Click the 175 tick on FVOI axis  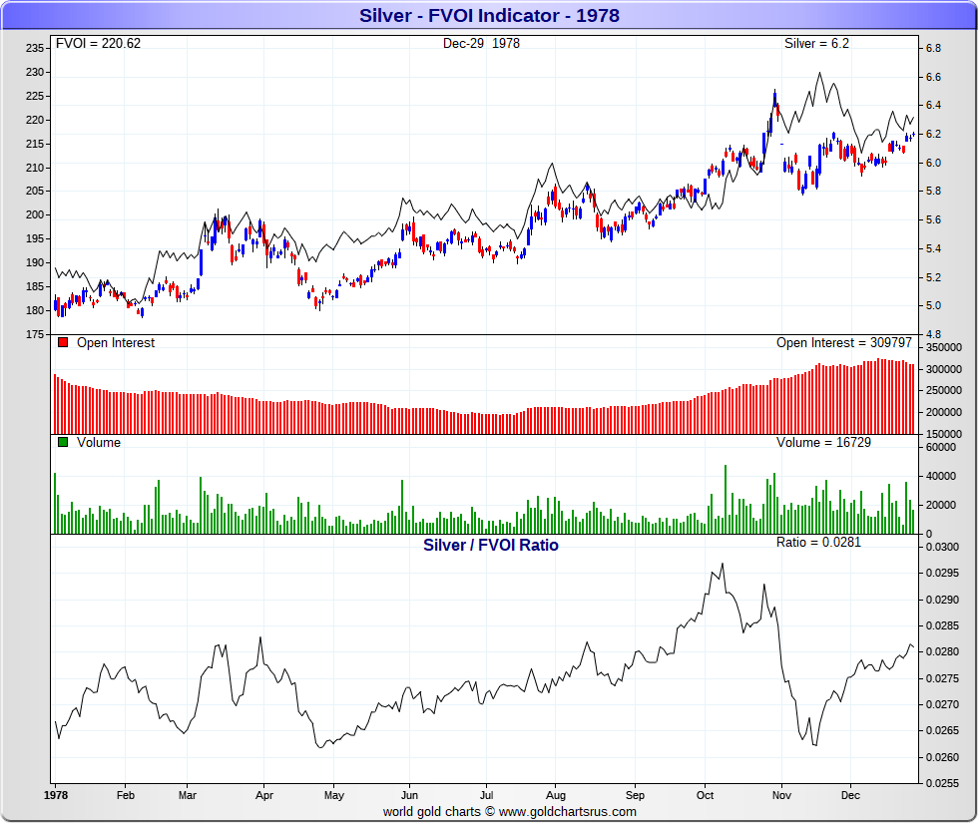point(35,335)
